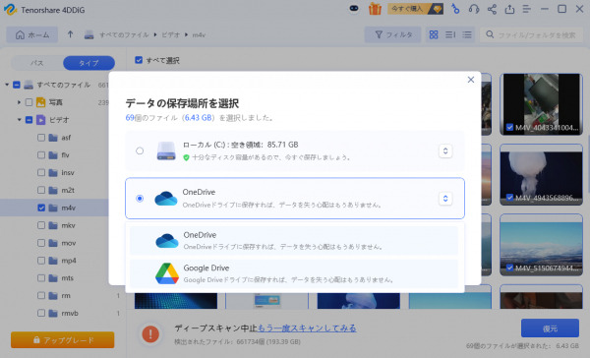The width and height of the screenshot is (590, 358).
Task: Uncheck the m4v folder checkbox
Action: click(41, 208)
